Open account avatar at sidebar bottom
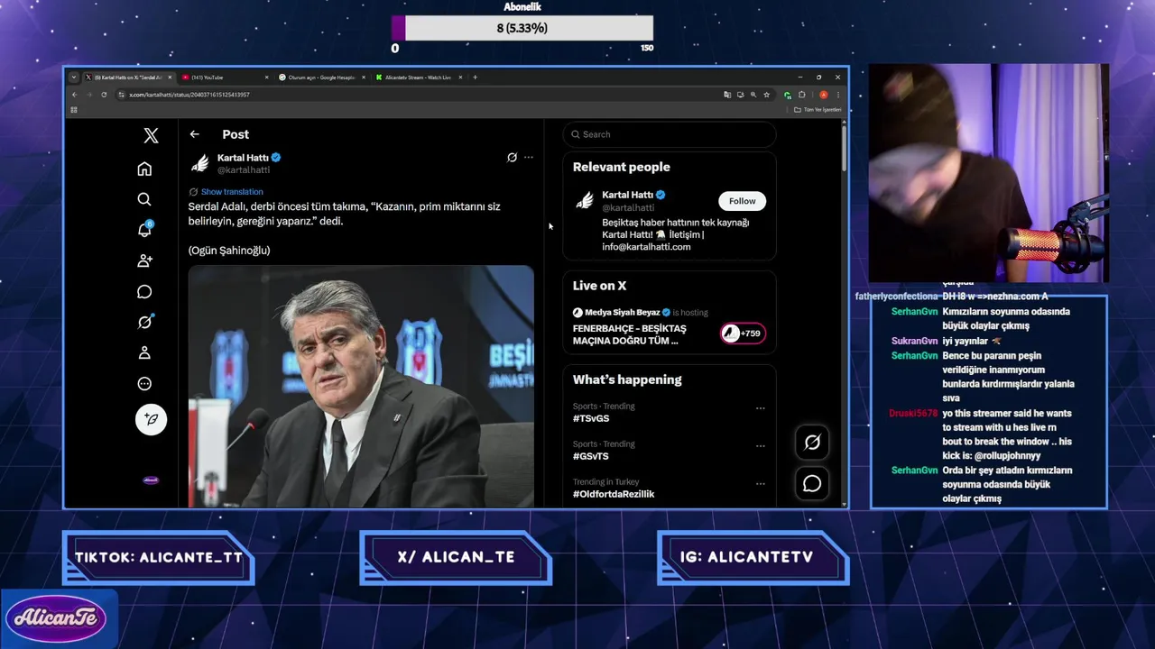Viewport: 1155px width, 649px height. pyautogui.click(x=151, y=480)
